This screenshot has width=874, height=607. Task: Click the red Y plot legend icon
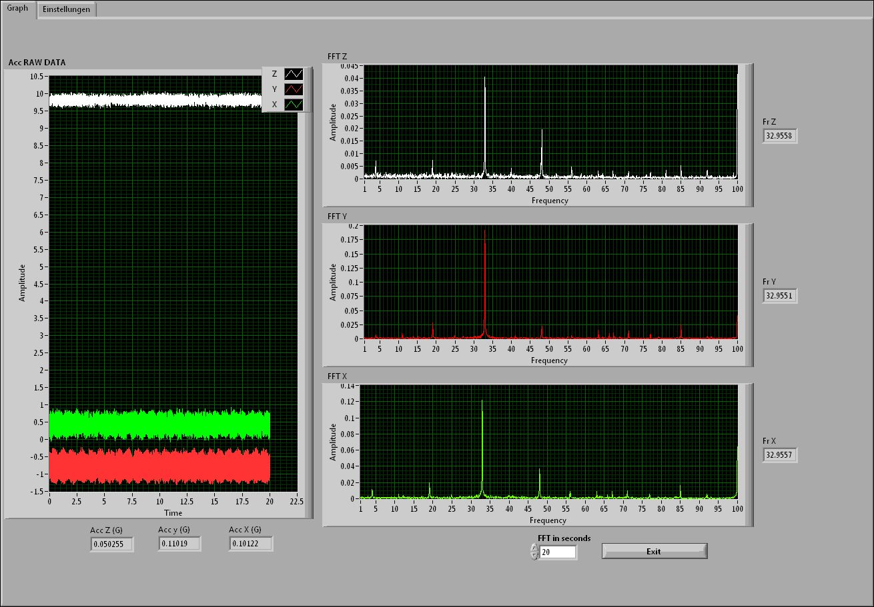click(294, 89)
